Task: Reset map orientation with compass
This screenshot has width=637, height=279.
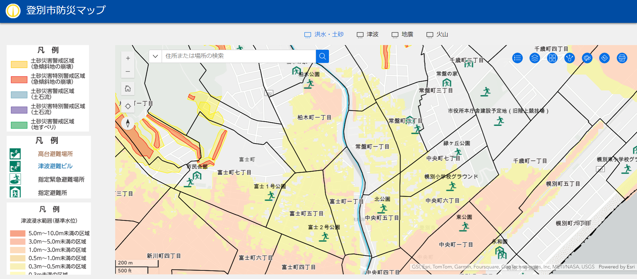Action: click(128, 123)
